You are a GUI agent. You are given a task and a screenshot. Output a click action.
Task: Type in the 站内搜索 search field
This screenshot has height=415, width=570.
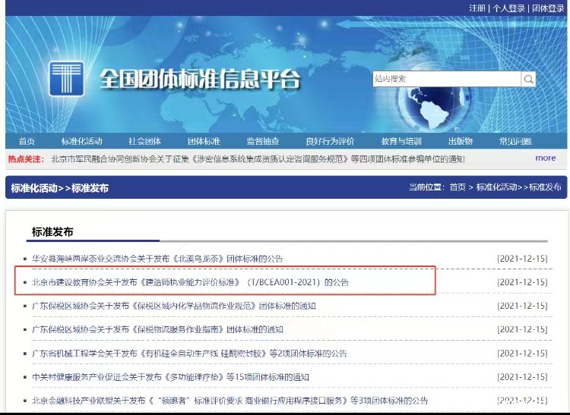click(x=445, y=79)
